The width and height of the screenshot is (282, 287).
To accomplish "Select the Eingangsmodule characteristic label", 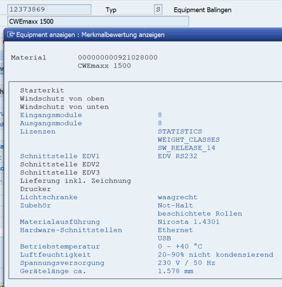I will point(51,115).
